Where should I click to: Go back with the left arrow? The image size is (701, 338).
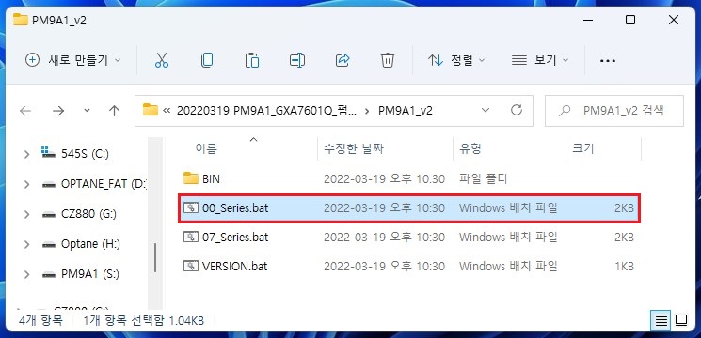(x=25, y=111)
